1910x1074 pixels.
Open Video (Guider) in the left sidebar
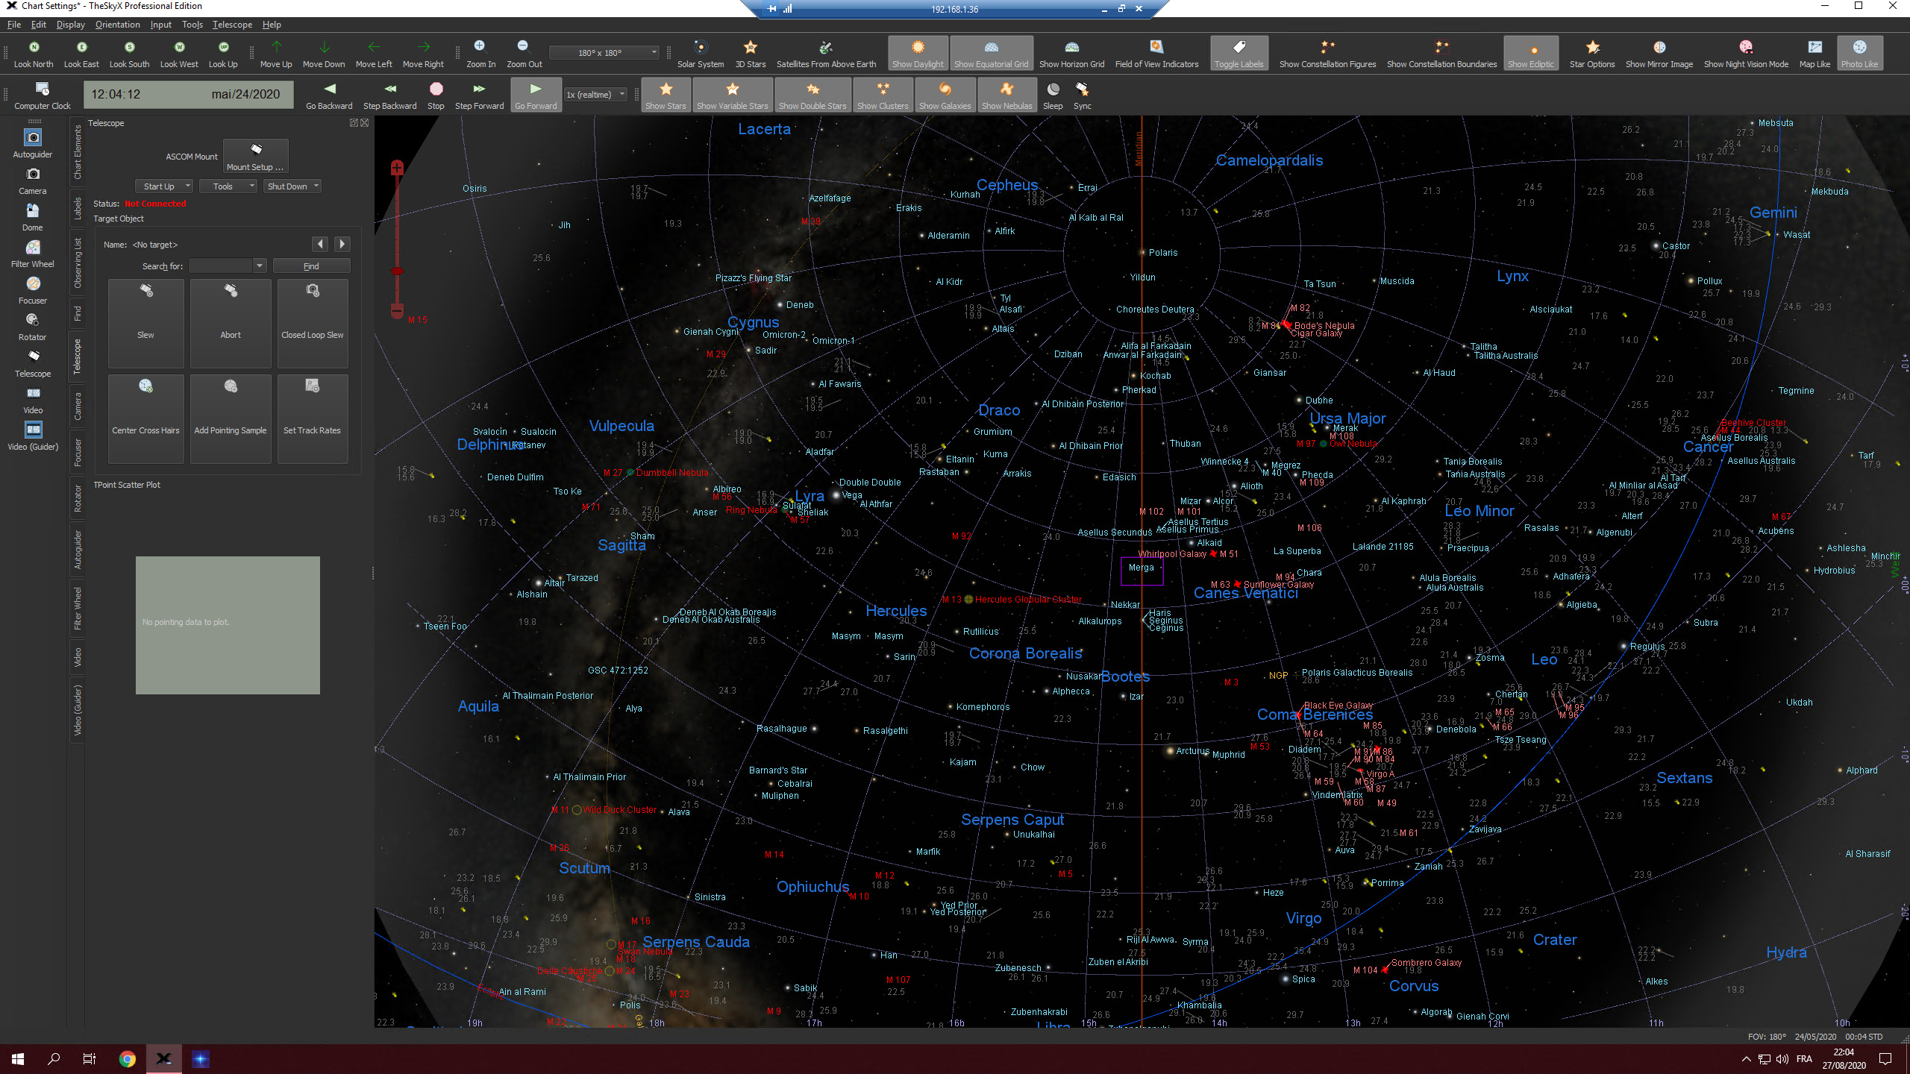click(x=33, y=436)
